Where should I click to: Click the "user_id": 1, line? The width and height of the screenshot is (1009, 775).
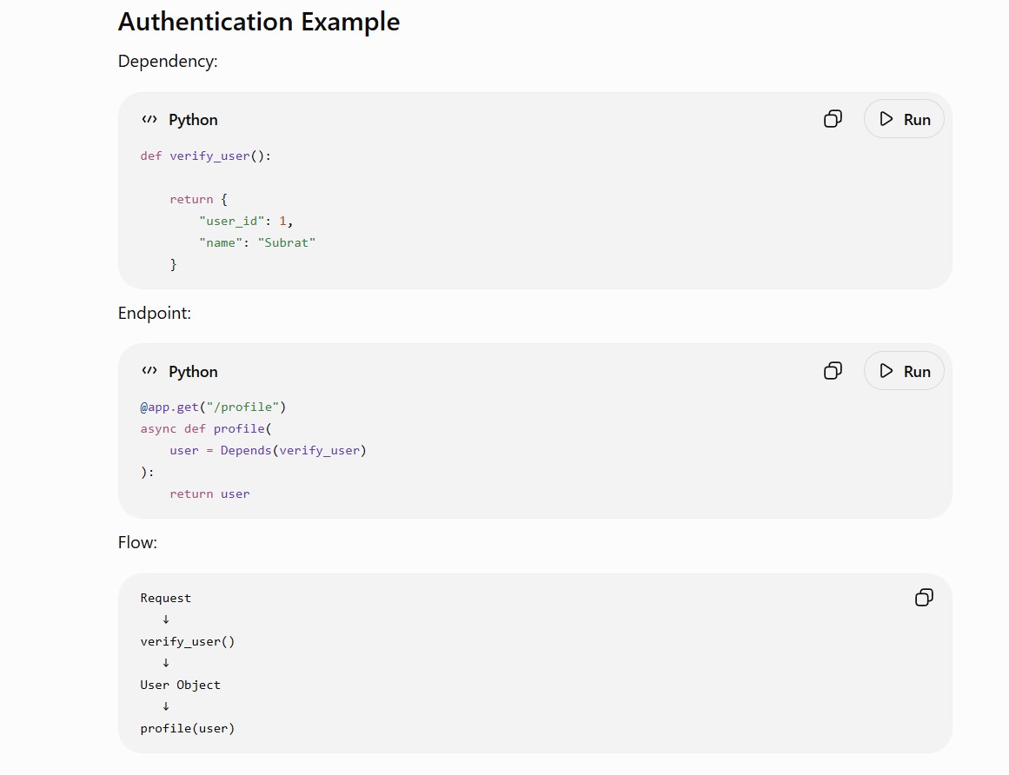click(x=246, y=222)
